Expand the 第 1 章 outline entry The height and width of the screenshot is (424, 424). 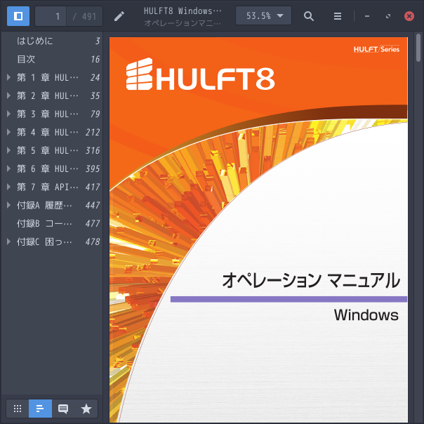click(x=8, y=78)
